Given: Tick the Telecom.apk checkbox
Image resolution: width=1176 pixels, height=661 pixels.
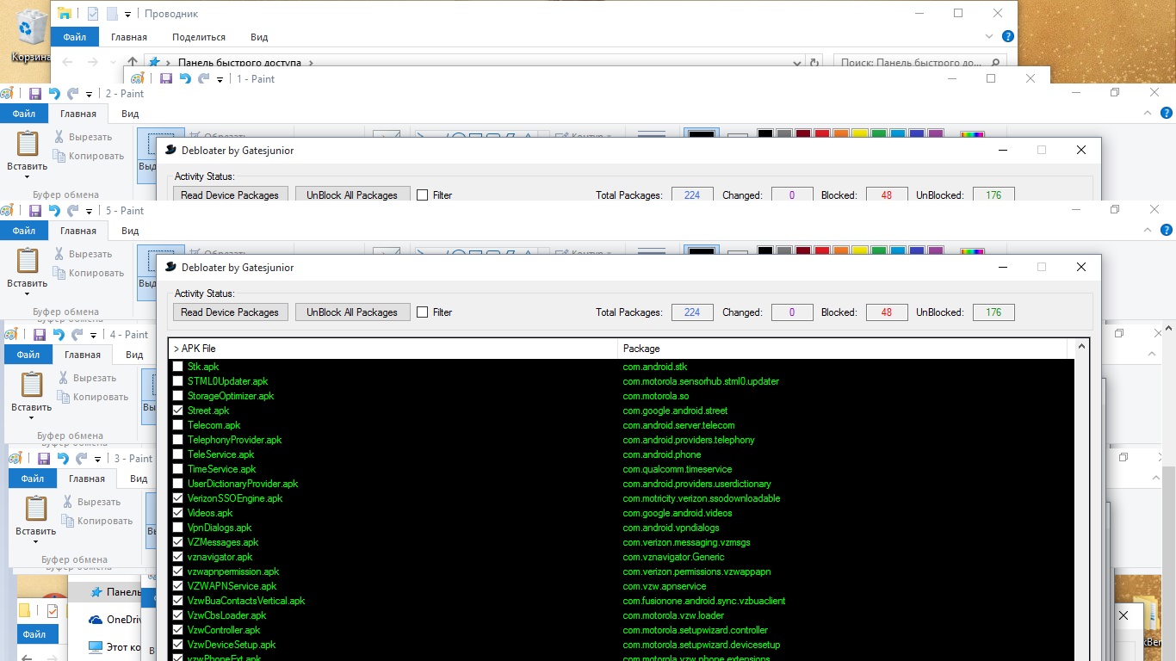Looking at the screenshot, I should [178, 425].
